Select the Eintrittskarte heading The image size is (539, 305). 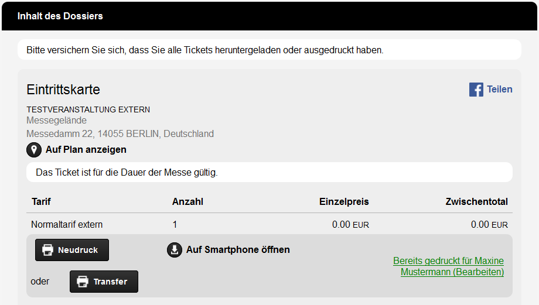(63, 90)
